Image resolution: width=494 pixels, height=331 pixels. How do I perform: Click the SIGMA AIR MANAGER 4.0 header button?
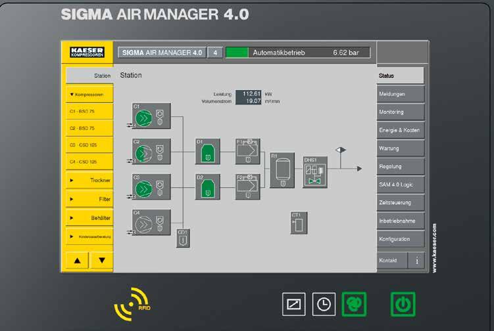tap(162, 53)
